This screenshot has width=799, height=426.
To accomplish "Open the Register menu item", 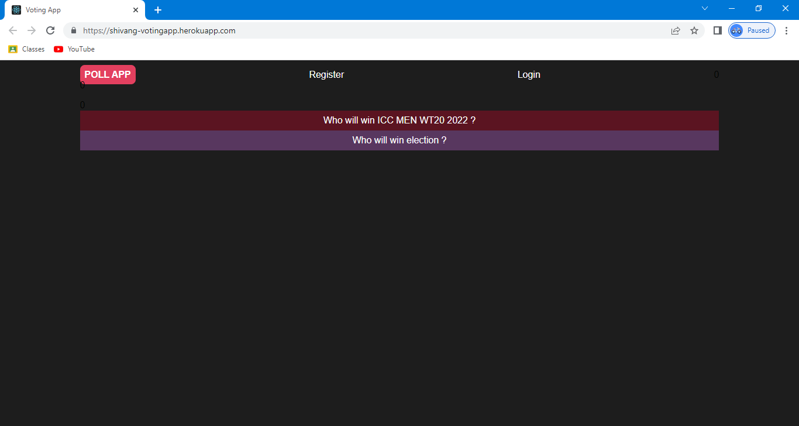I will coord(326,74).
